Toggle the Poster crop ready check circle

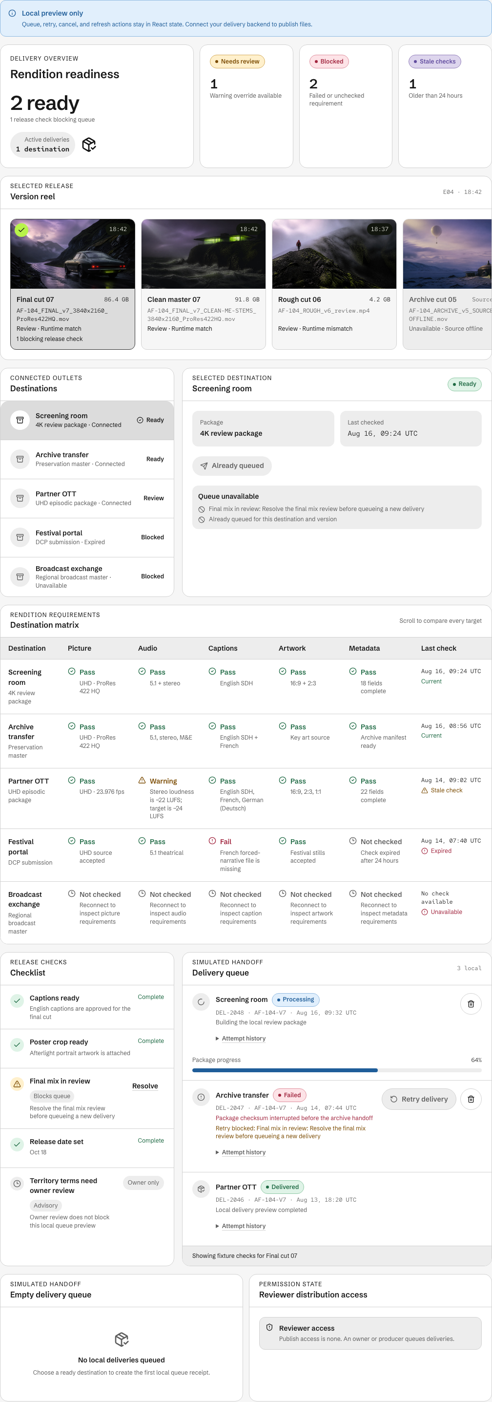[18, 1044]
